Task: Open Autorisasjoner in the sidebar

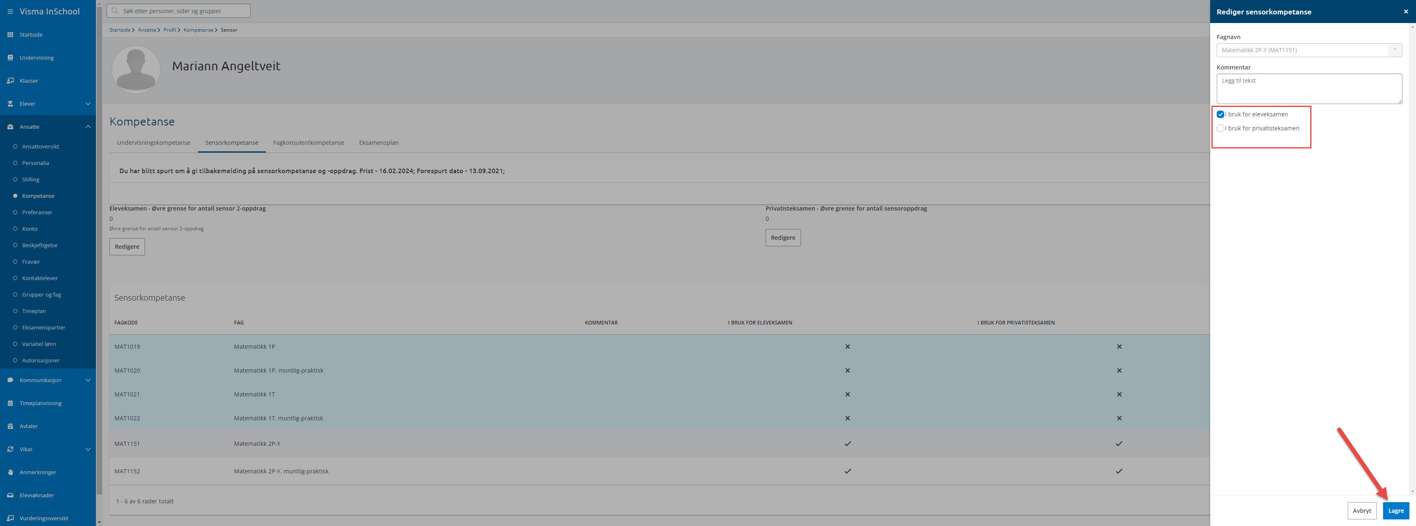Action: (x=41, y=361)
